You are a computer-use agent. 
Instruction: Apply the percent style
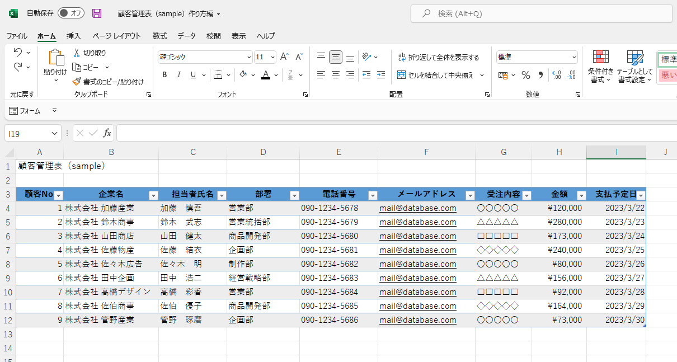point(526,75)
